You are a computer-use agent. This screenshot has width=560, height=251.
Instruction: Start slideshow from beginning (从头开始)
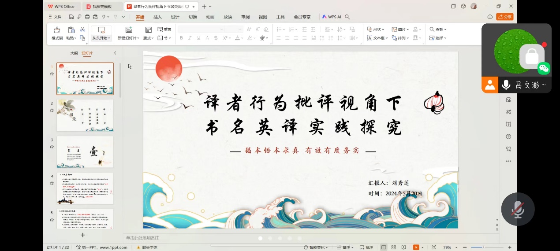click(101, 33)
